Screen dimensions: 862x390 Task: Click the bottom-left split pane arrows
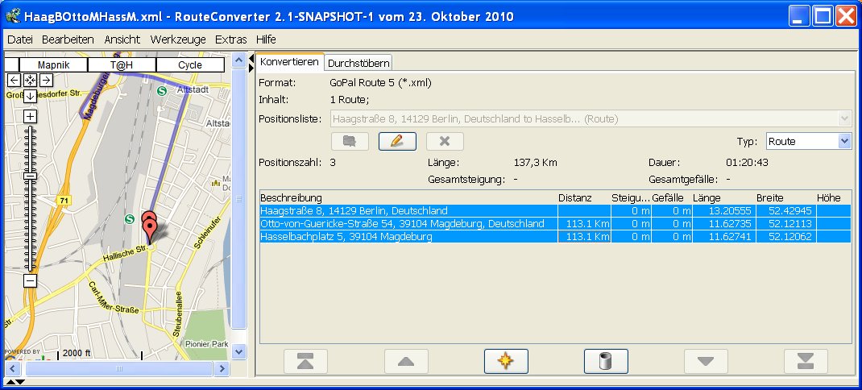click(x=15, y=382)
